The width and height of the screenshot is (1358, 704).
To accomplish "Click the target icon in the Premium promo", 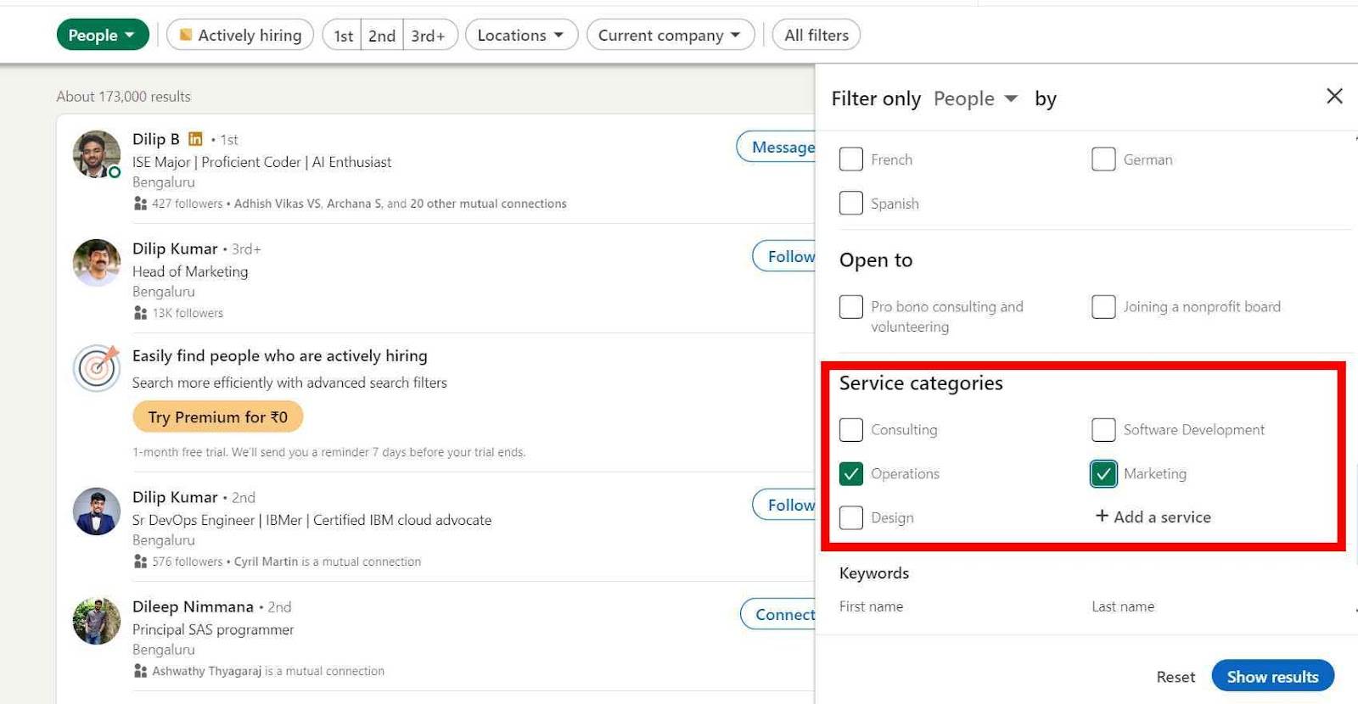I will click(x=97, y=368).
